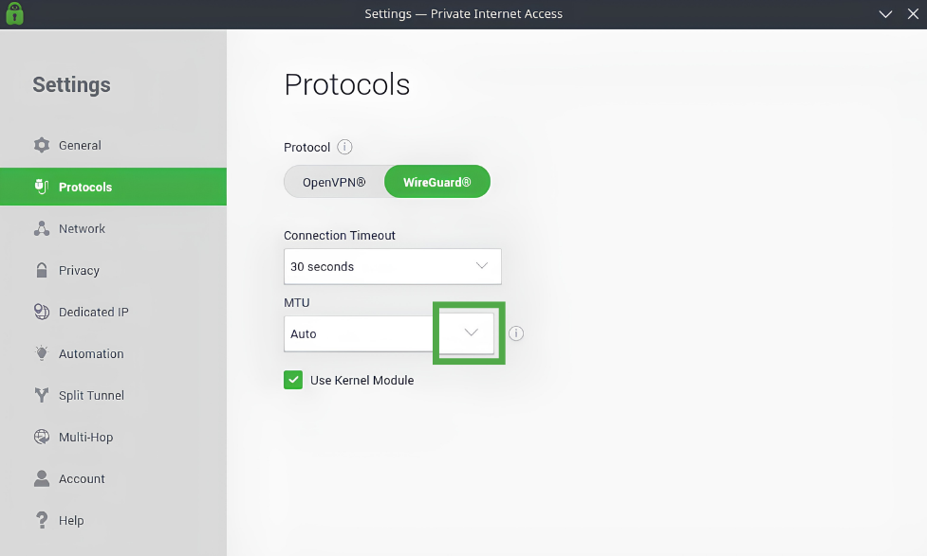Image resolution: width=927 pixels, height=556 pixels.
Task: Select the WireGuard protocol option
Action: coord(436,182)
